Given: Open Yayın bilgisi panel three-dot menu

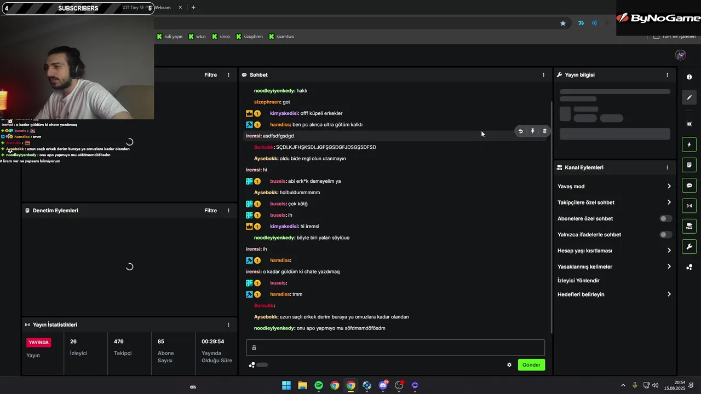Looking at the screenshot, I should [667, 75].
